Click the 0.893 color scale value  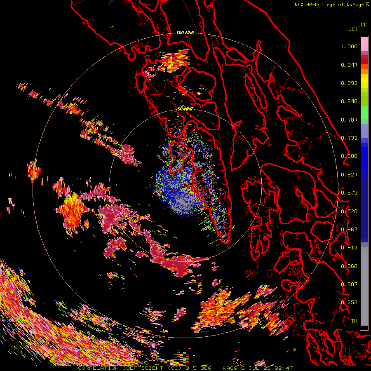pyautogui.click(x=349, y=83)
